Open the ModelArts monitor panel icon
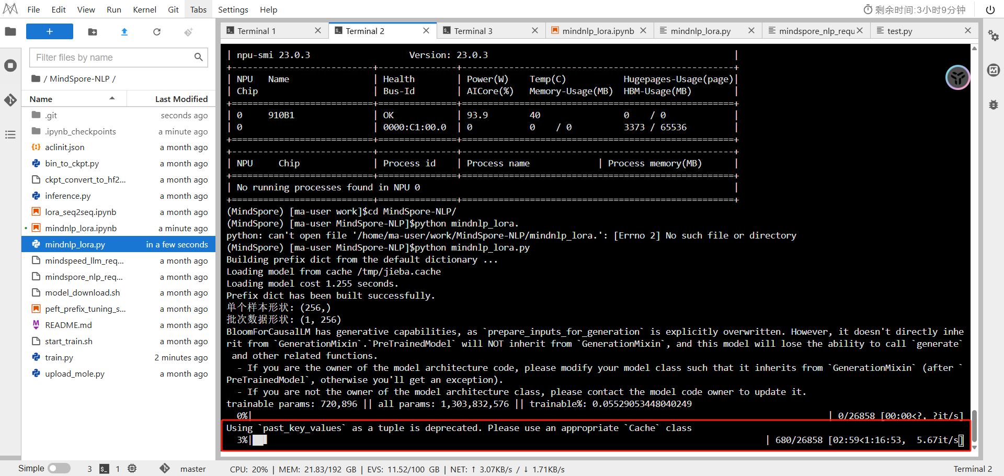This screenshot has height=476, width=1004. [993, 70]
